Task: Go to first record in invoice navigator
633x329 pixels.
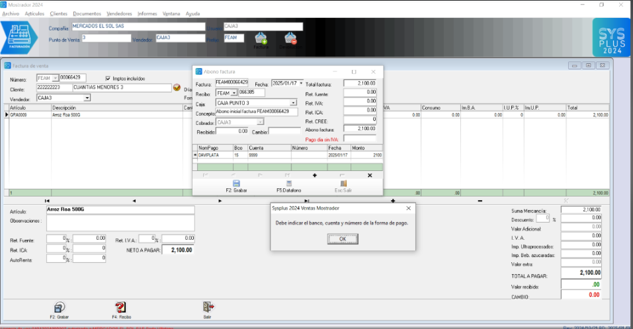Action: click(47, 201)
